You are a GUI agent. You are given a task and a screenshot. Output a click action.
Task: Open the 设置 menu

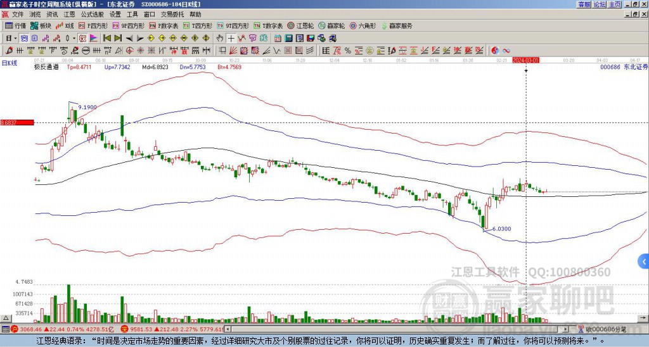tap(115, 15)
